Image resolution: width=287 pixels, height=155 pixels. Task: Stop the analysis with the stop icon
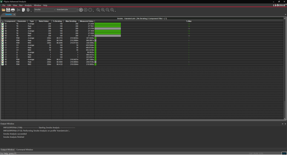point(90,10)
